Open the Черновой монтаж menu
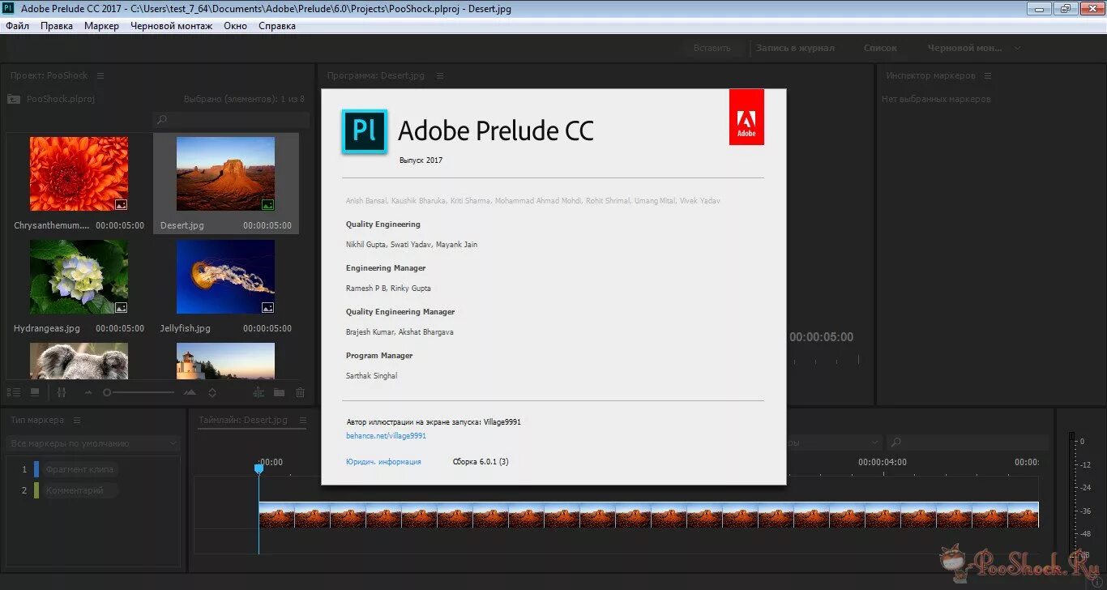 pyautogui.click(x=172, y=26)
